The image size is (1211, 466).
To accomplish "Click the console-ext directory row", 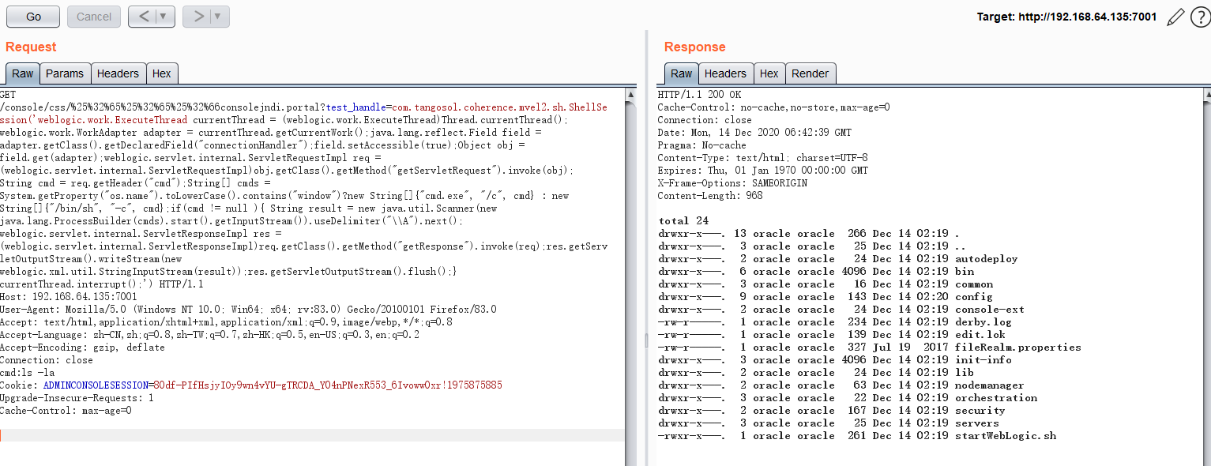I will click(x=841, y=309).
